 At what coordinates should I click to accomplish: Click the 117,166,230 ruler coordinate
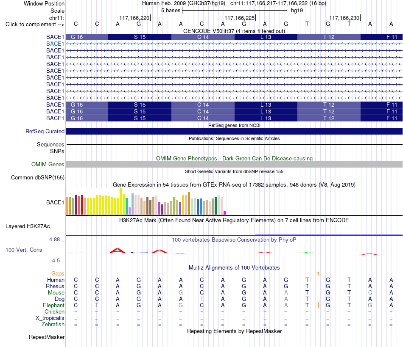[x=344, y=18]
